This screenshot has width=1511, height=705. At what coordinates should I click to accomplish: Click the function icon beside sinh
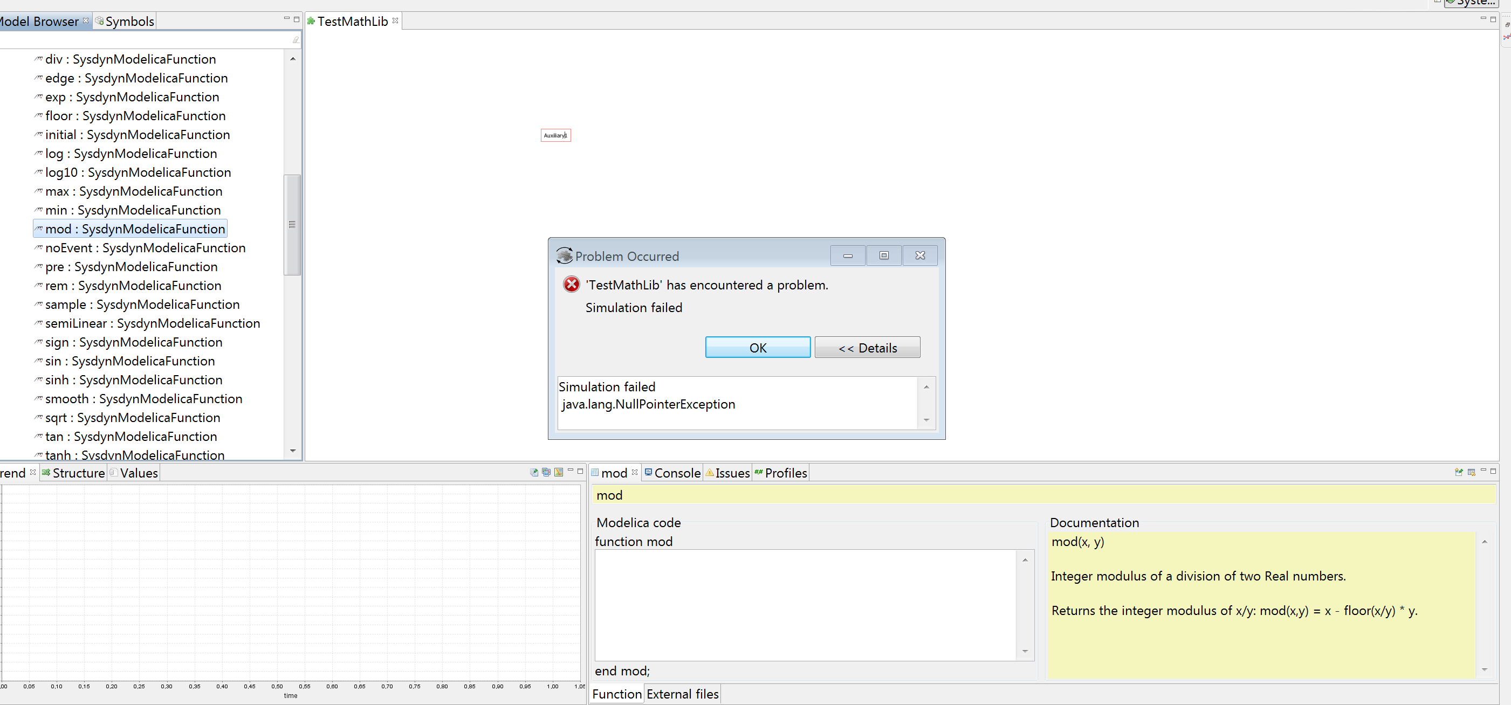point(39,379)
